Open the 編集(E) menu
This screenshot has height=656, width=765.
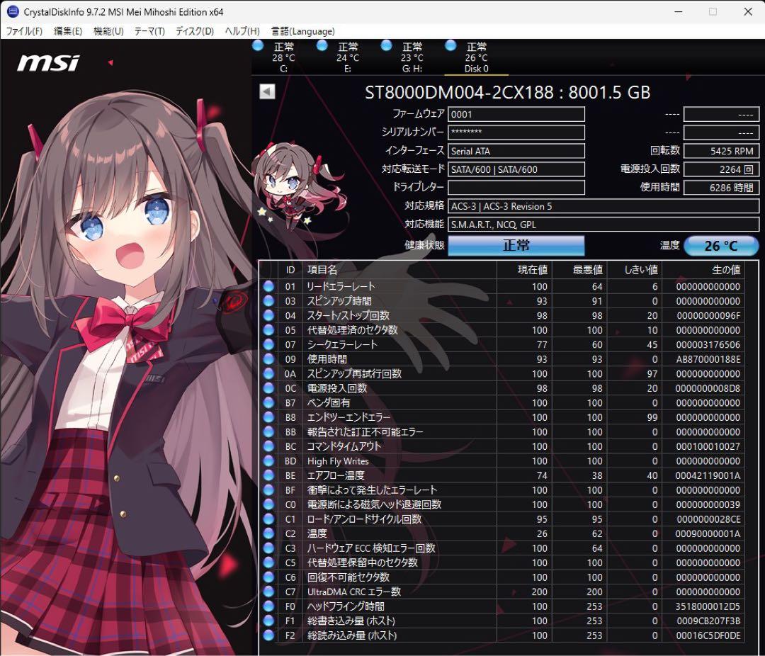(68, 31)
